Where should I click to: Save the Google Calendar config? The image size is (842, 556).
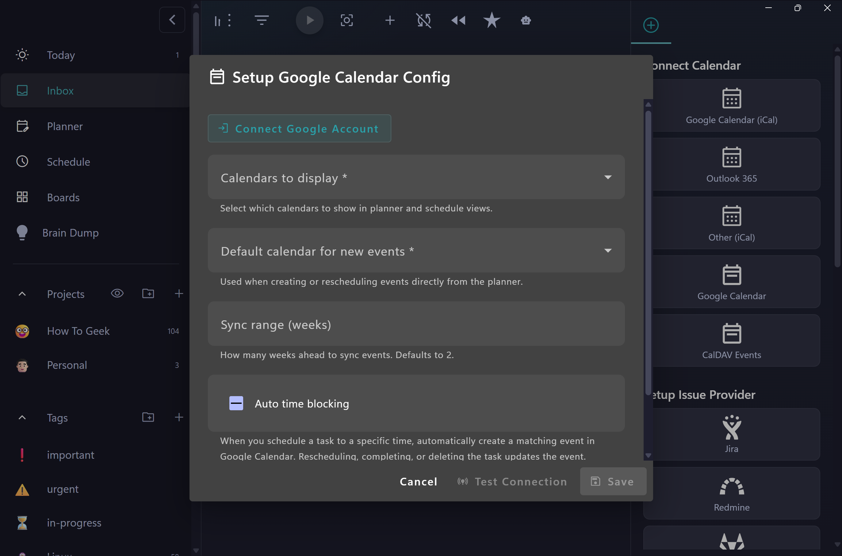(x=613, y=481)
